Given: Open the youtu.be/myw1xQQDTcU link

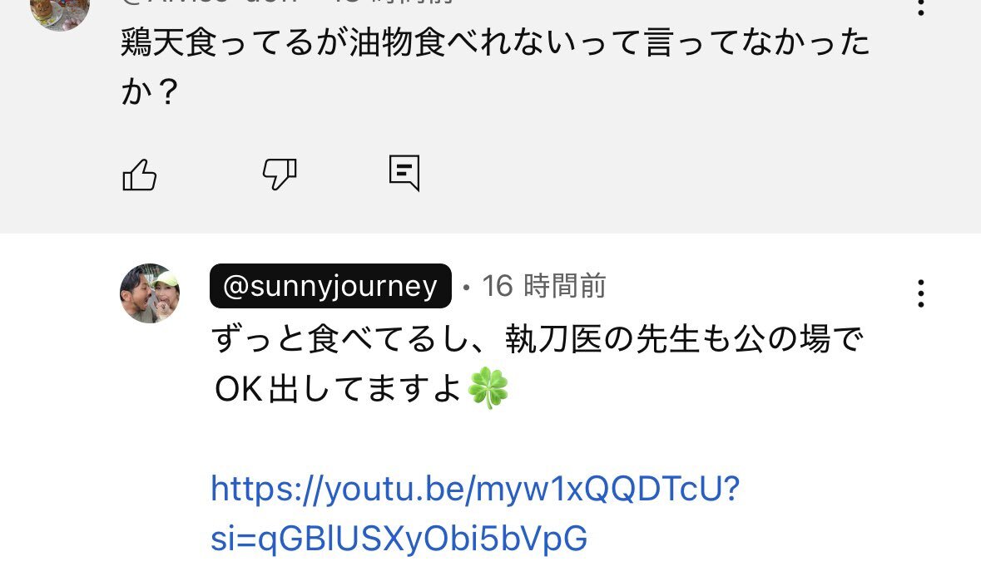Looking at the screenshot, I should 474,489.
